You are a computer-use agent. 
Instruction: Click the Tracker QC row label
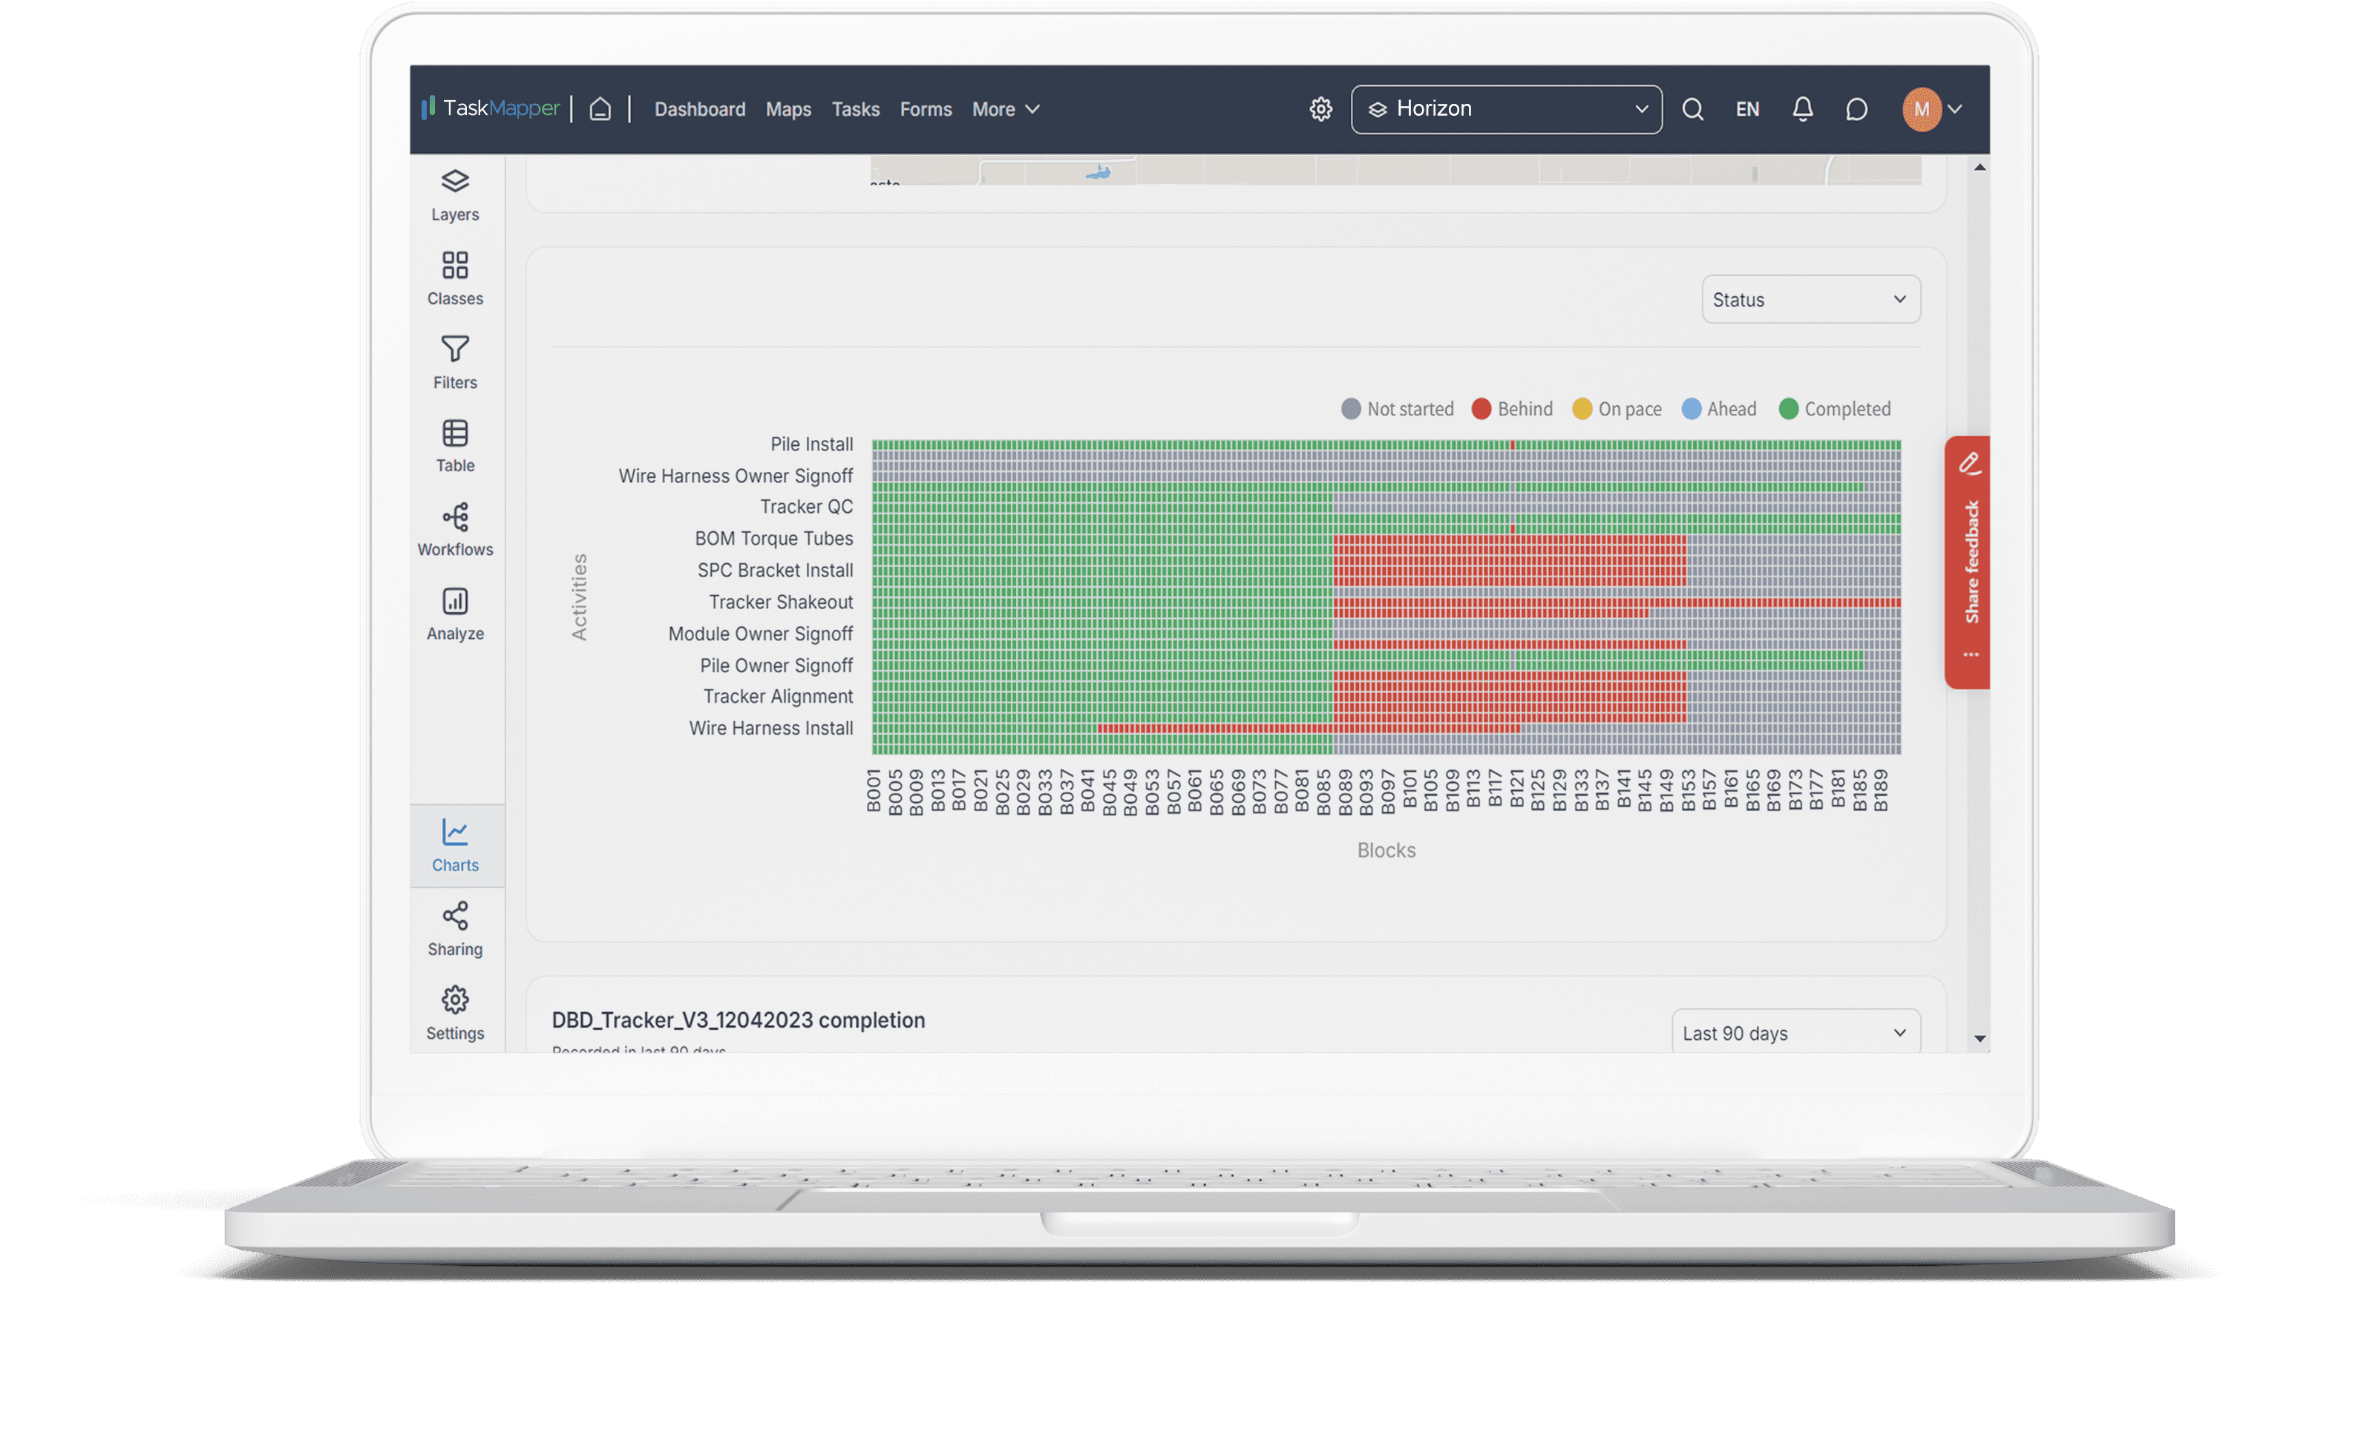coord(806,506)
